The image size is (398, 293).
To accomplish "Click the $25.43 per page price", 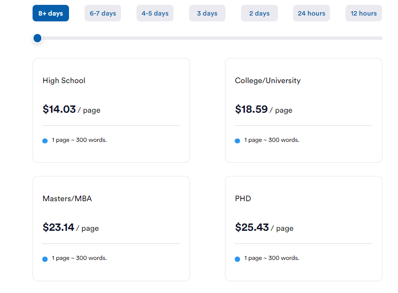I will [264, 227].
